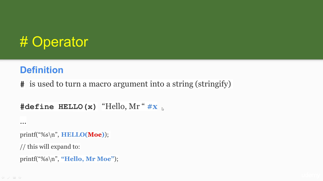Open the slideshow options menu icon

pyautogui.click(x=14, y=178)
